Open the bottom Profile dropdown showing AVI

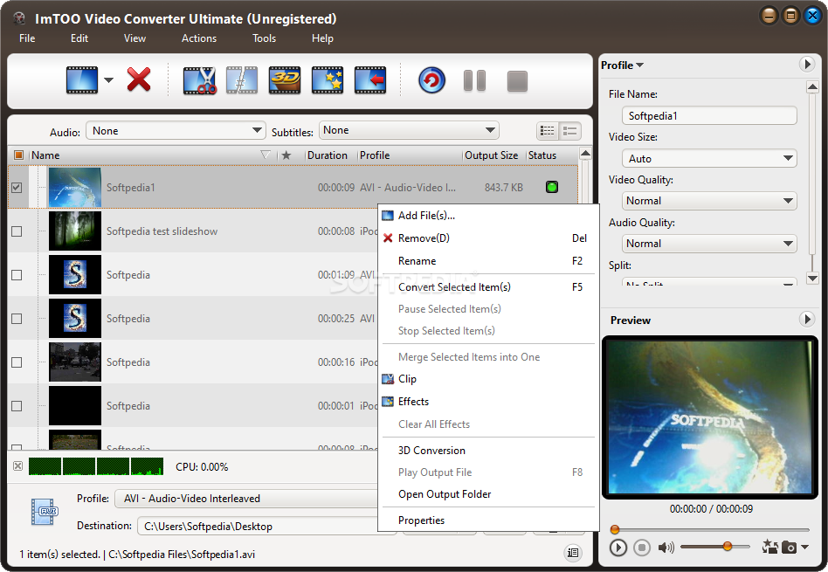click(x=248, y=499)
